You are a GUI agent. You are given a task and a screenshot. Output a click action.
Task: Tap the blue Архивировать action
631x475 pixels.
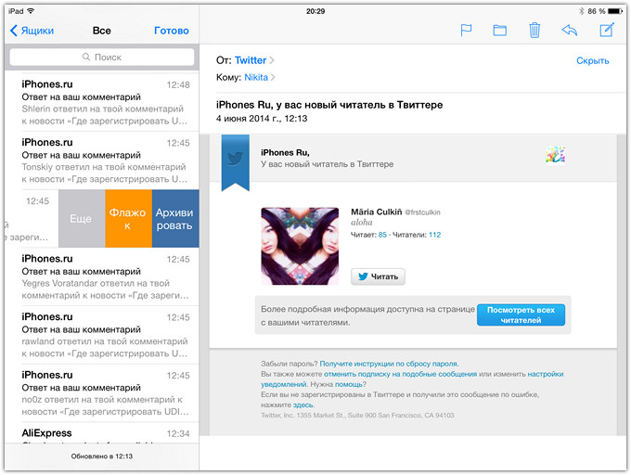175,218
